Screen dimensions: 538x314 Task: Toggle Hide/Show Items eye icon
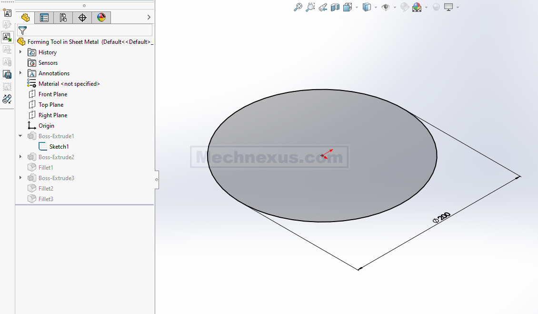386,7
